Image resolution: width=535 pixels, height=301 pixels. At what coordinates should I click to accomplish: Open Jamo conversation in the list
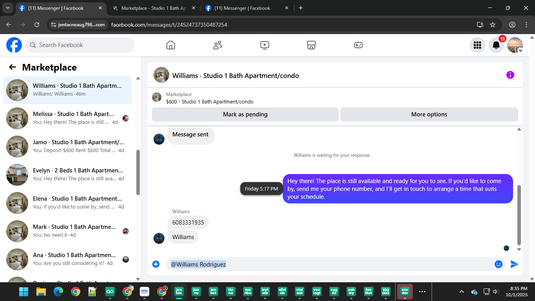(67, 147)
